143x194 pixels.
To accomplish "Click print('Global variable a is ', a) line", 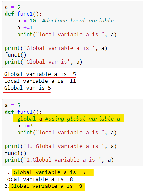I will (x=56, y=48).
